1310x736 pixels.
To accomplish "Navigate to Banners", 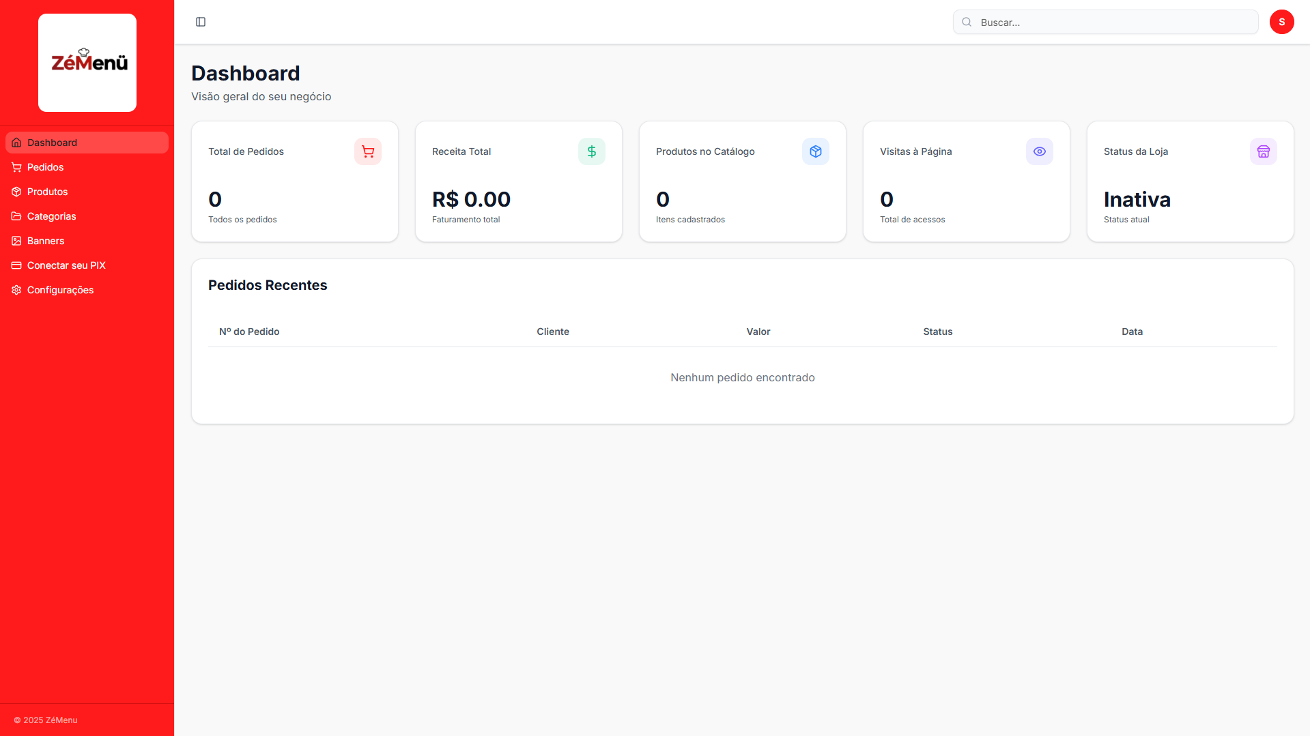I will 45,241.
